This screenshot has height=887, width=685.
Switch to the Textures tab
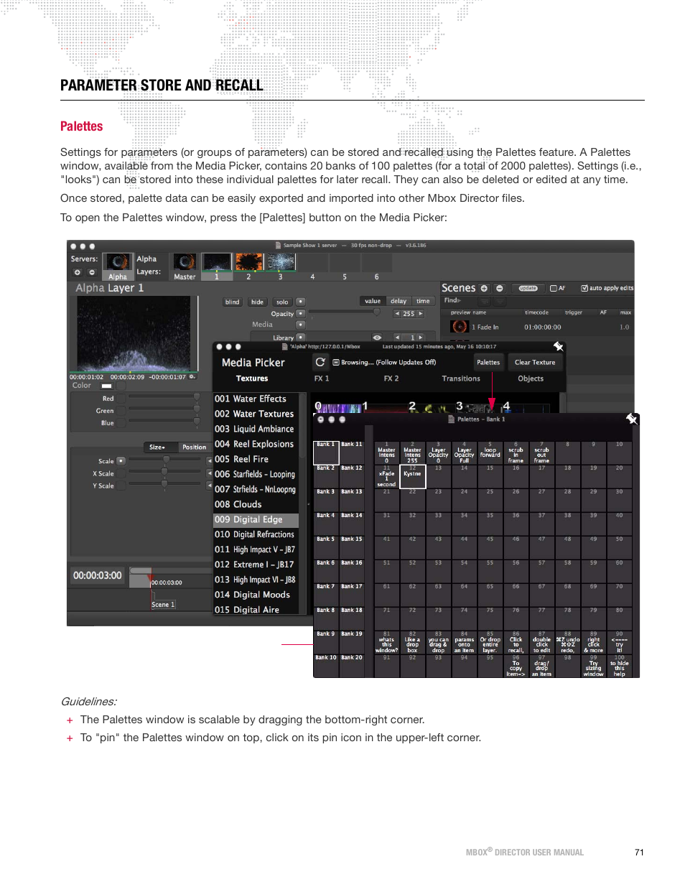point(252,379)
